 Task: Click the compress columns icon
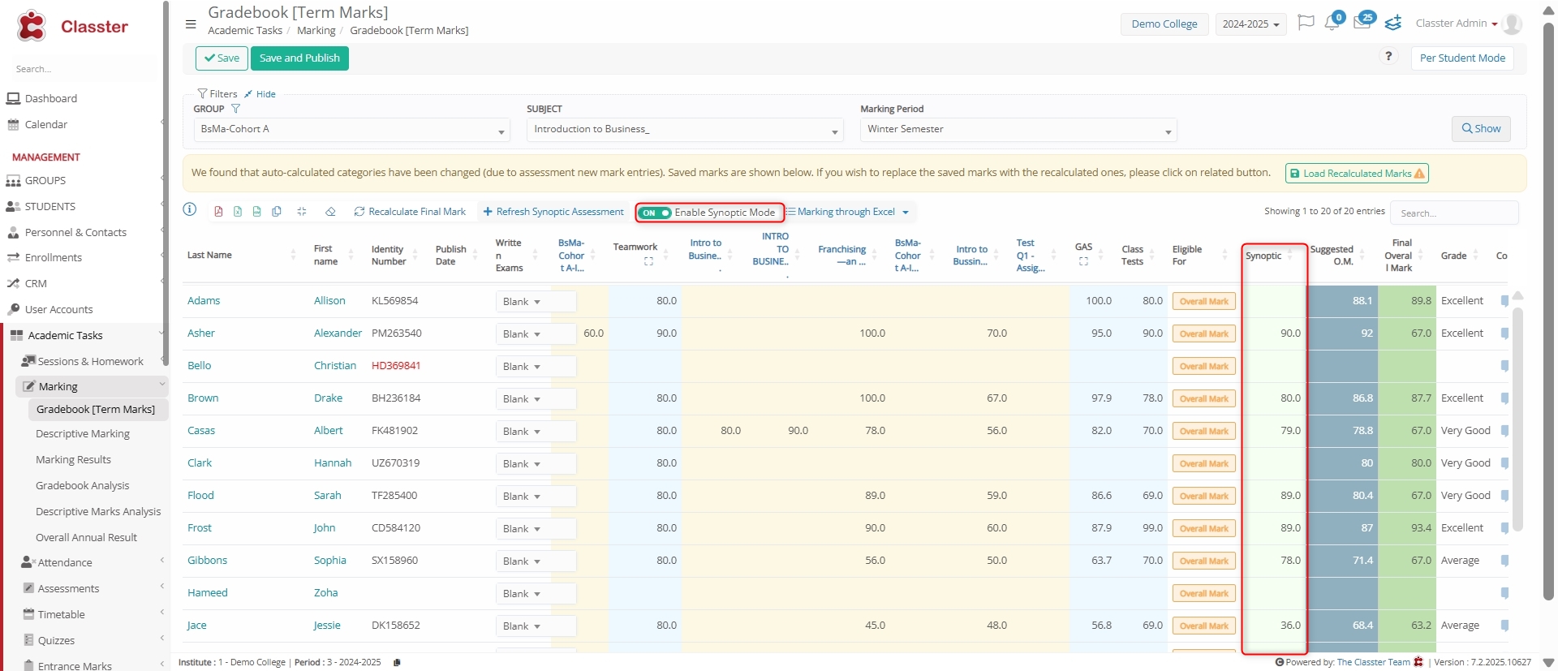pyautogui.click(x=302, y=212)
